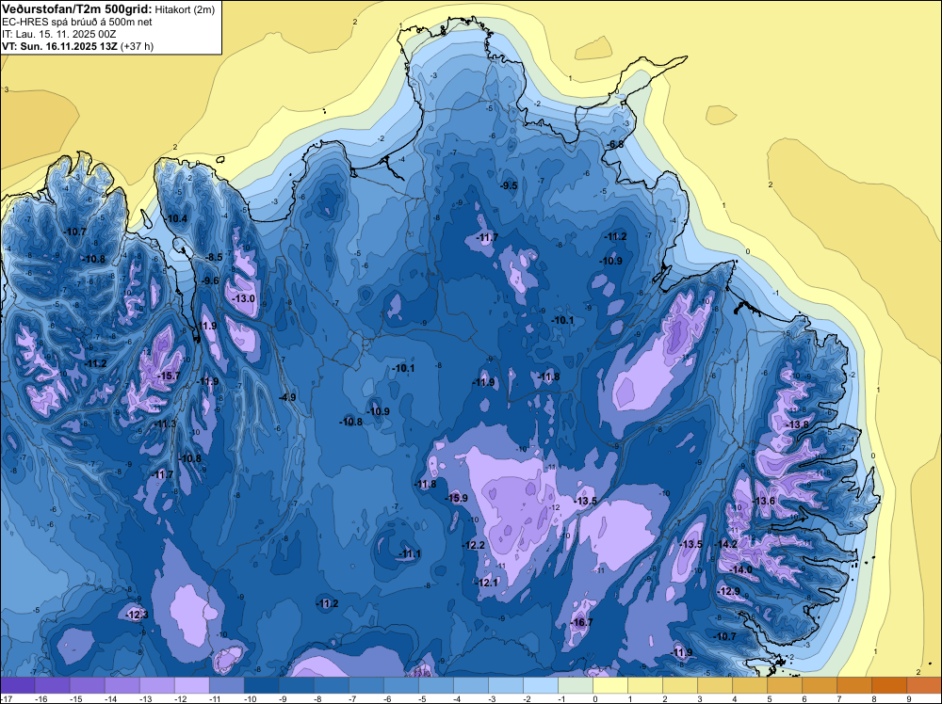Click the -14.2 temperature label
This screenshot has height=704, width=942.
[x=725, y=544]
